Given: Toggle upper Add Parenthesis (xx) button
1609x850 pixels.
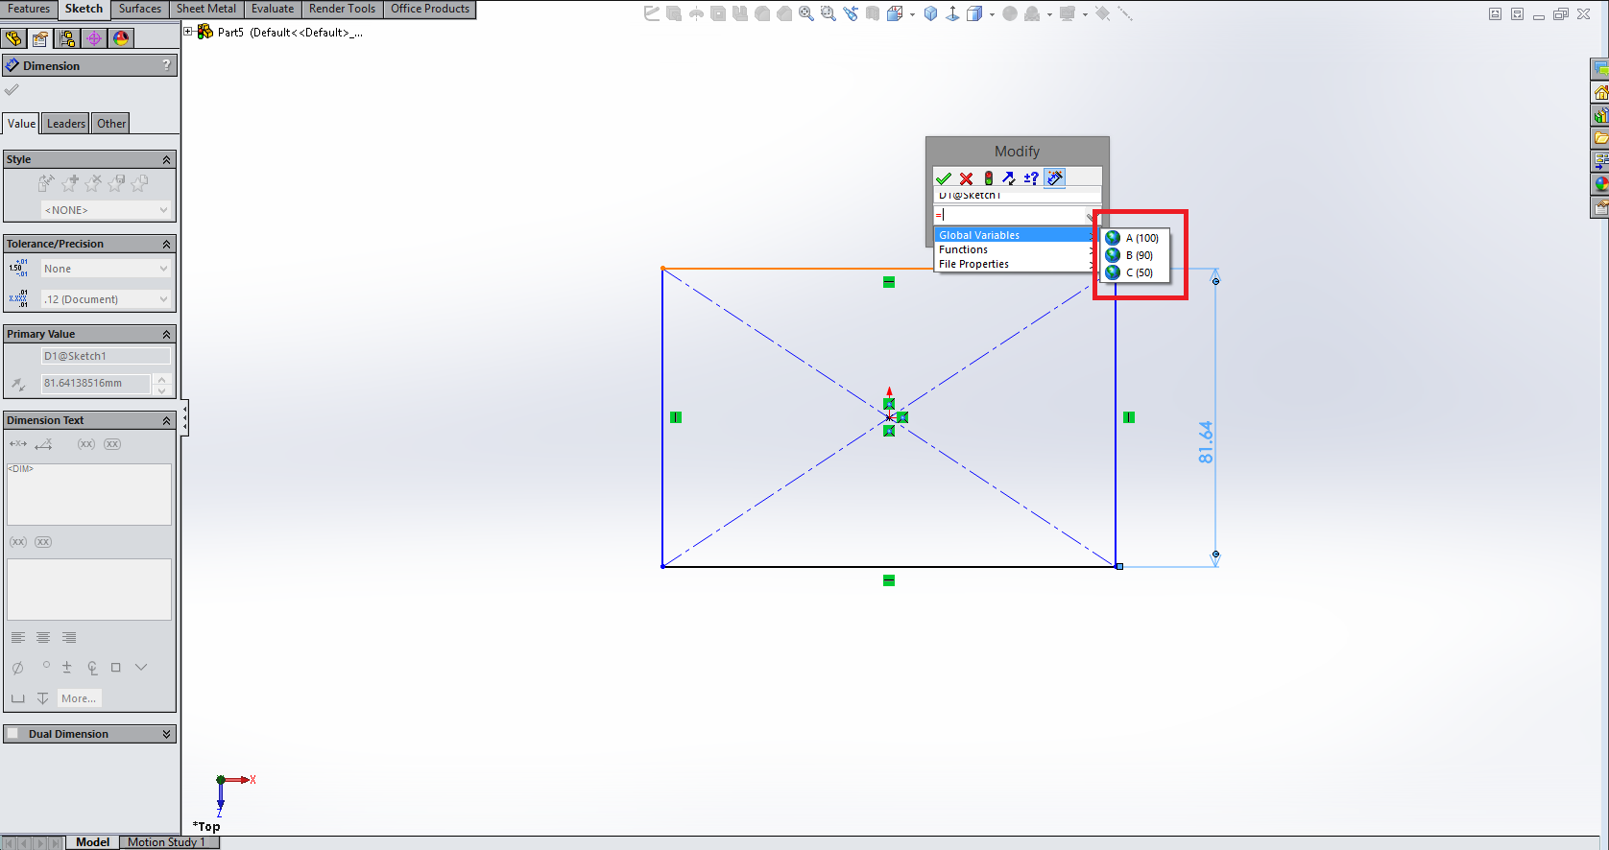Looking at the screenshot, I should [86, 444].
